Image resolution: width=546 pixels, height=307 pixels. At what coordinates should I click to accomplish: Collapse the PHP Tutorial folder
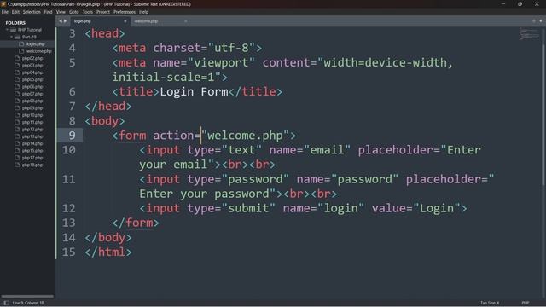pos(7,30)
